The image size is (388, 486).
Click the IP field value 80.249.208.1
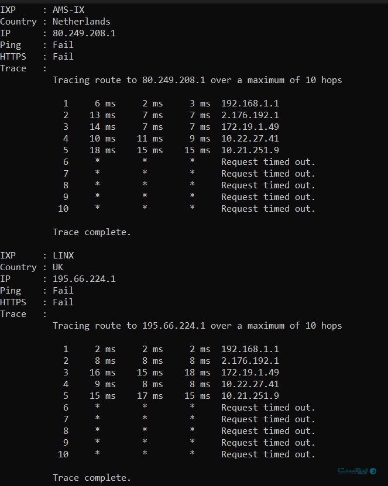pos(84,33)
